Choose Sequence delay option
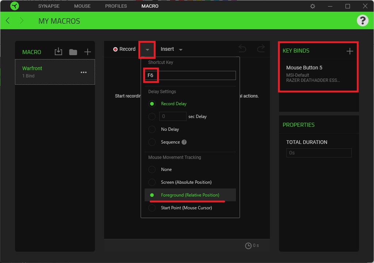 tap(152, 142)
